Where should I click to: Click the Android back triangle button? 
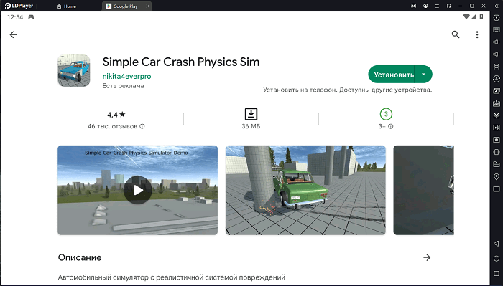497,244
